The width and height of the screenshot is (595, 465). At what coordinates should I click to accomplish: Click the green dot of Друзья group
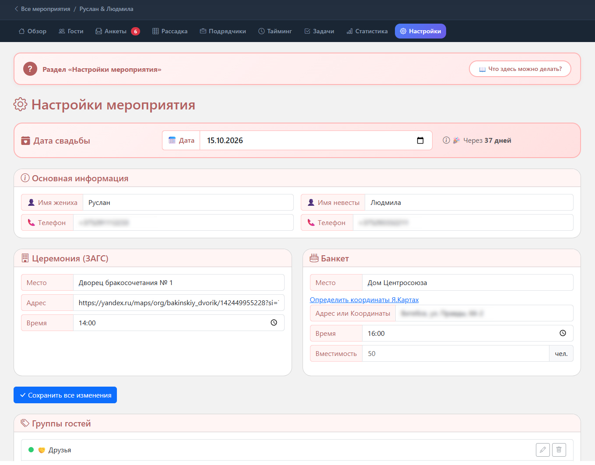(x=31, y=450)
